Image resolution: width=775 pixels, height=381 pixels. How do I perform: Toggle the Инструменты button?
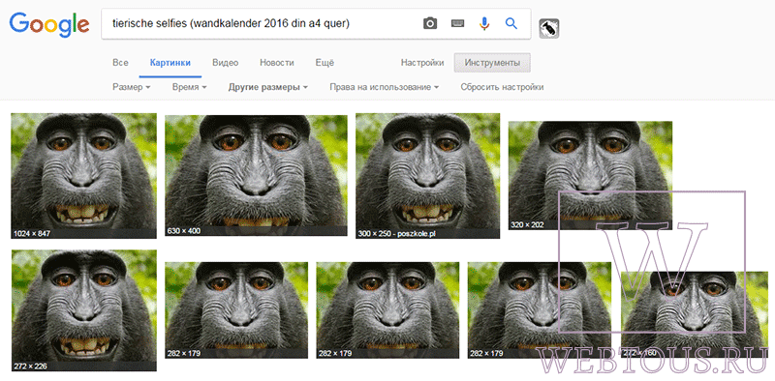(492, 63)
